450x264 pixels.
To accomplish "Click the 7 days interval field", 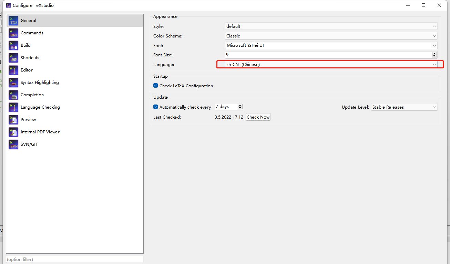I will click(x=226, y=107).
